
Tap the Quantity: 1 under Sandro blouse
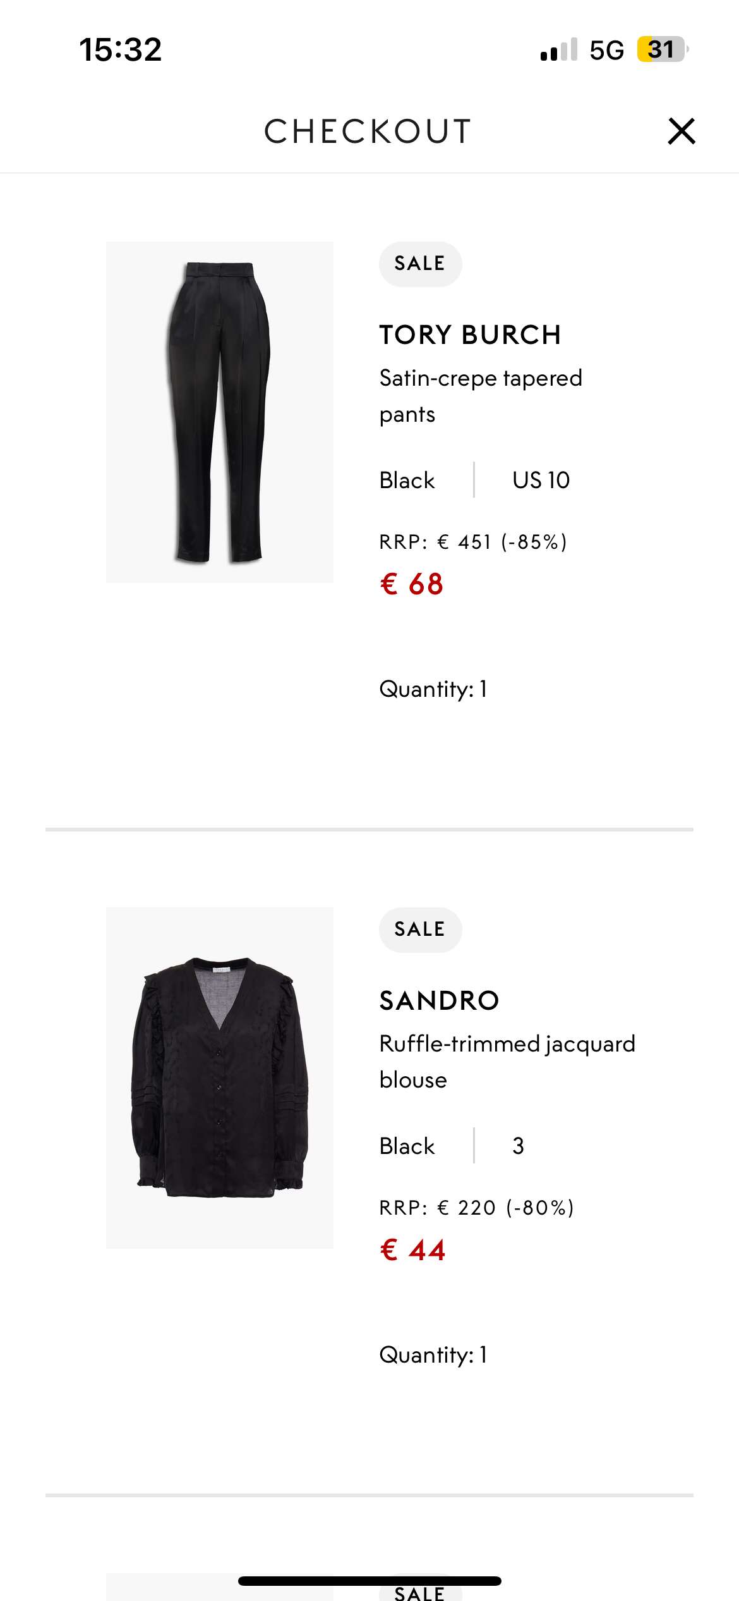pyautogui.click(x=433, y=1354)
